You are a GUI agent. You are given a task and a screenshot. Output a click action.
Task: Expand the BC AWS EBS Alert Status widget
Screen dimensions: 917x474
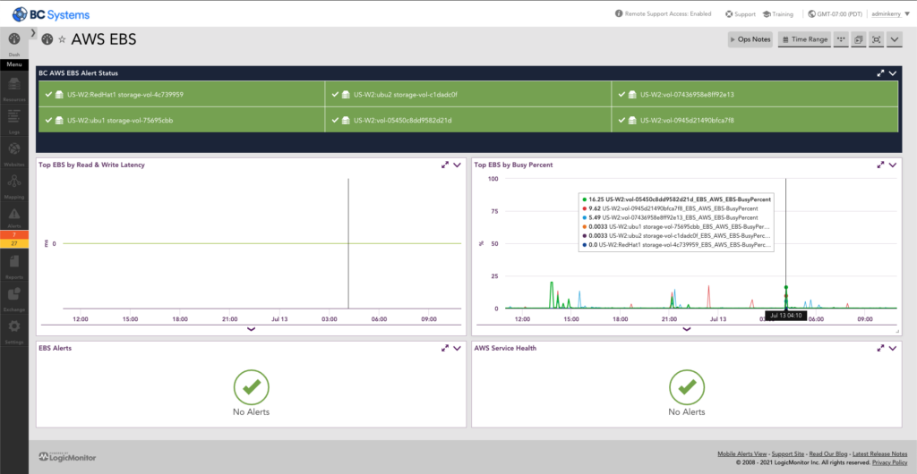(x=881, y=73)
